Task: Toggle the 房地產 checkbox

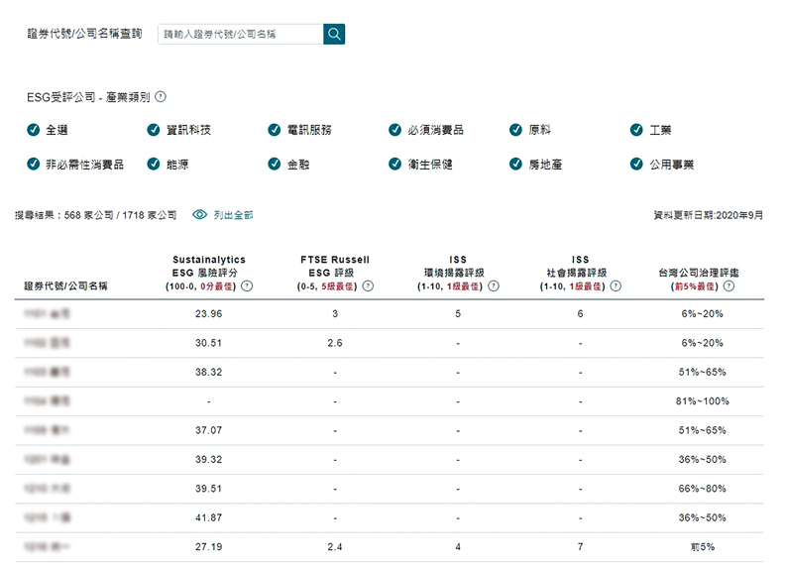Action: (515, 164)
